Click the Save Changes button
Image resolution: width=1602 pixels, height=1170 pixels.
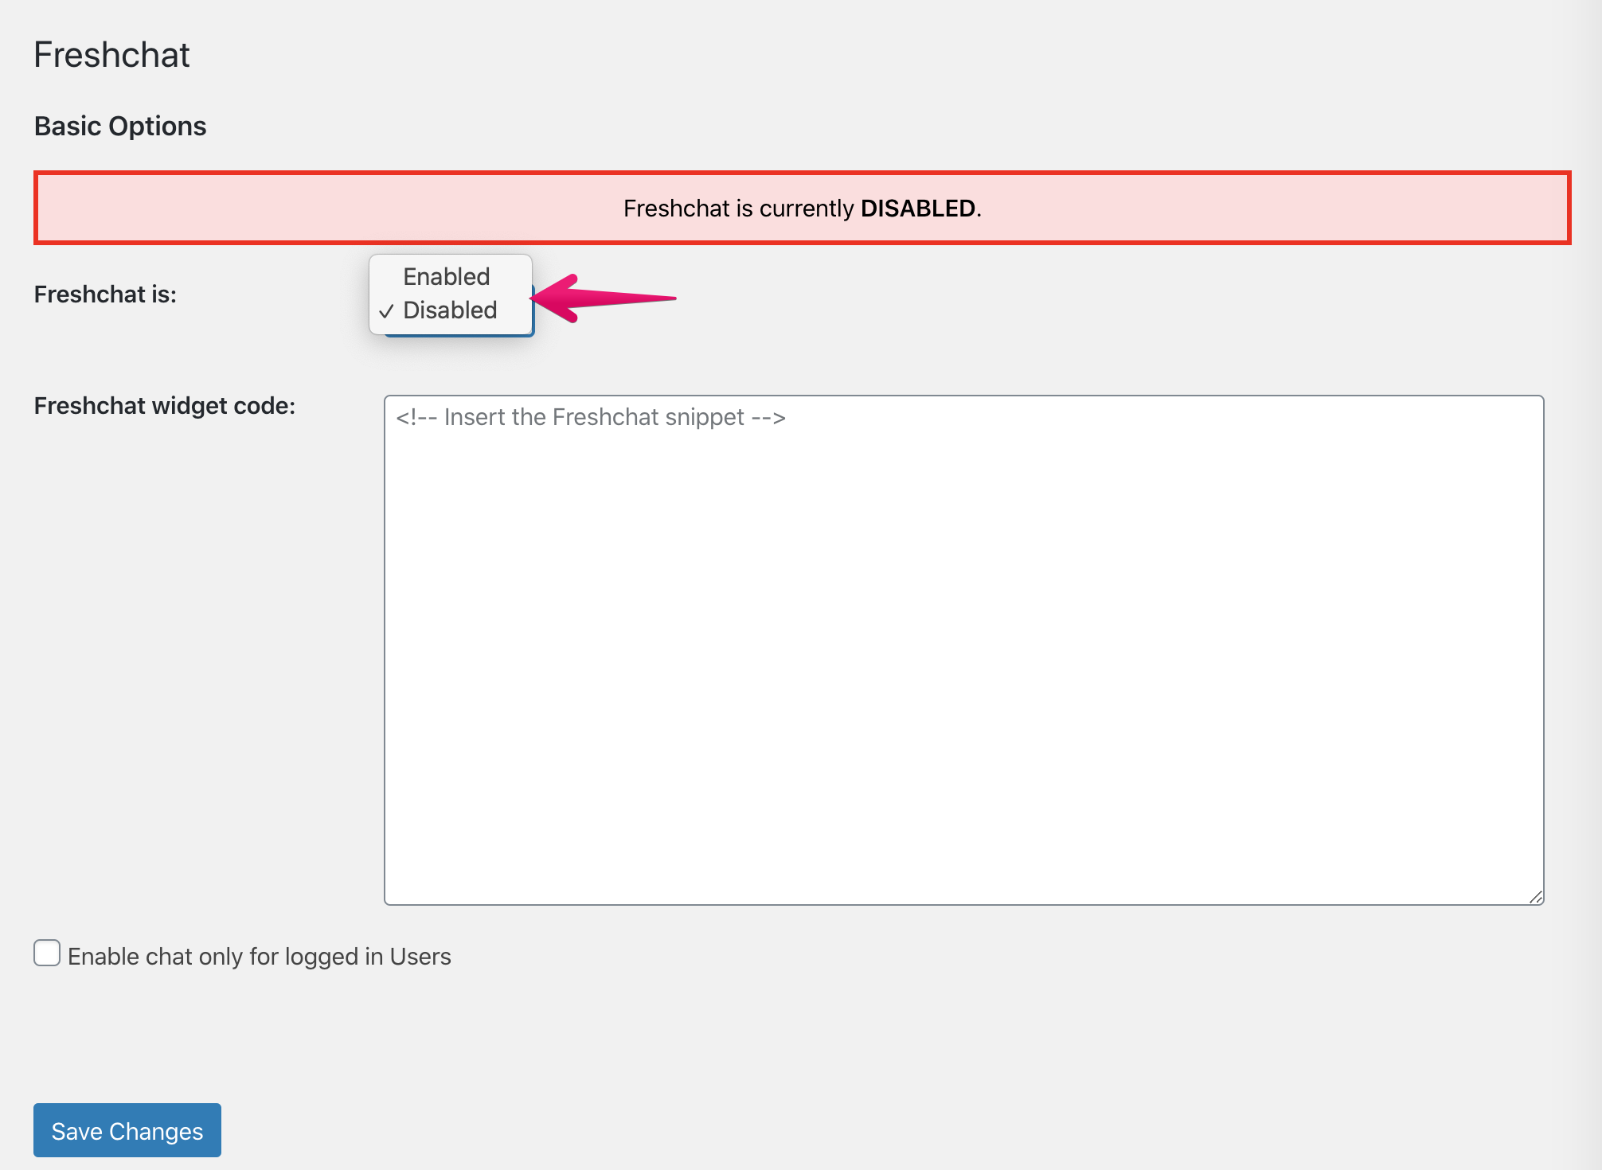point(127,1130)
